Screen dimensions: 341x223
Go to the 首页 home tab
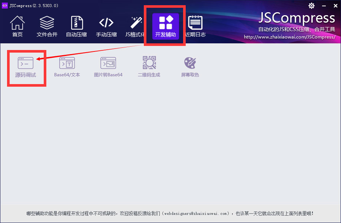pyautogui.click(x=17, y=26)
